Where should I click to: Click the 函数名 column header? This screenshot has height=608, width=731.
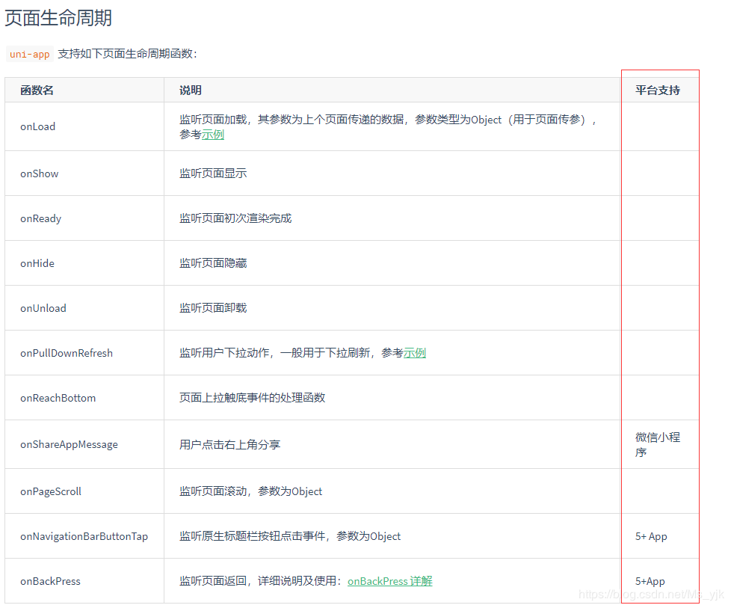(x=37, y=90)
